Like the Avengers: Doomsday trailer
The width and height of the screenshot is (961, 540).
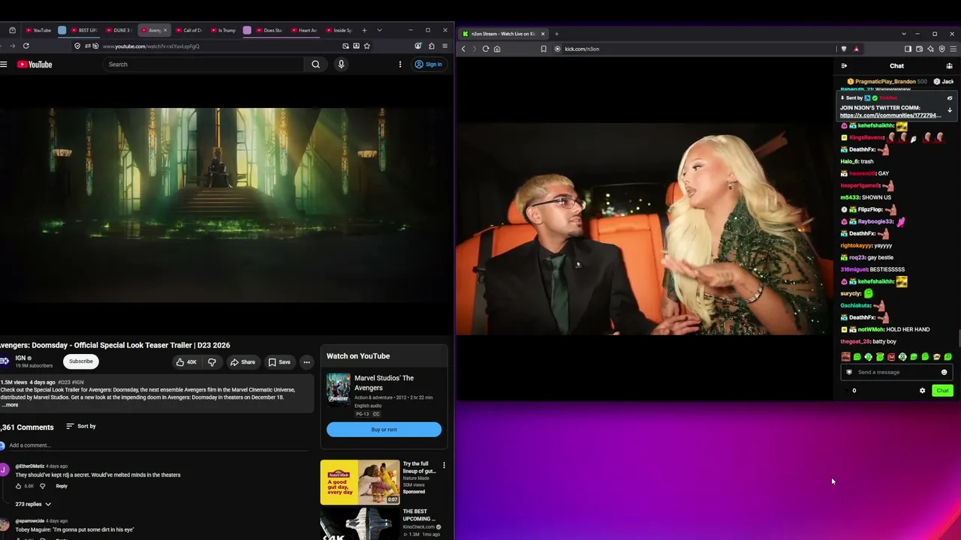(186, 362)
